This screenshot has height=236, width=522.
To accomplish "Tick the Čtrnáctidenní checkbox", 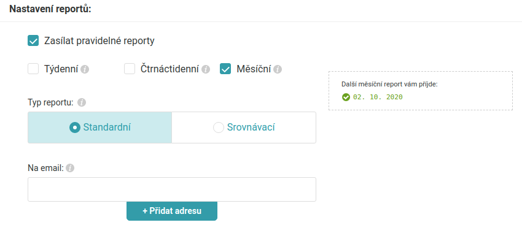I will tap(130, 69).
